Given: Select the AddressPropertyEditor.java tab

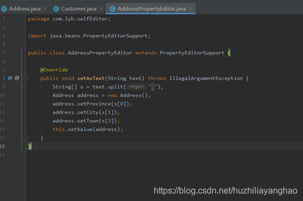Looking at the screenshot, I should (151, 9).
